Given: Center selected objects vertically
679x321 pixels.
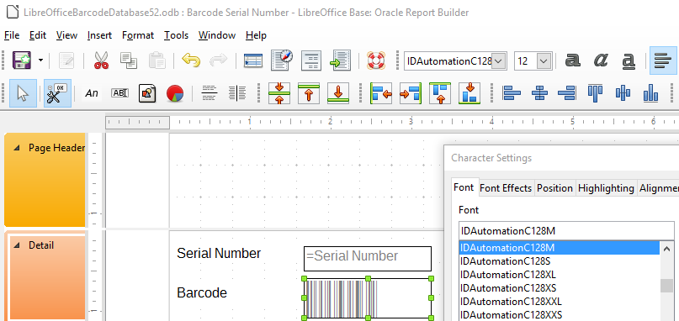Looking at the screenshot, I should click(x=623, y=93).
